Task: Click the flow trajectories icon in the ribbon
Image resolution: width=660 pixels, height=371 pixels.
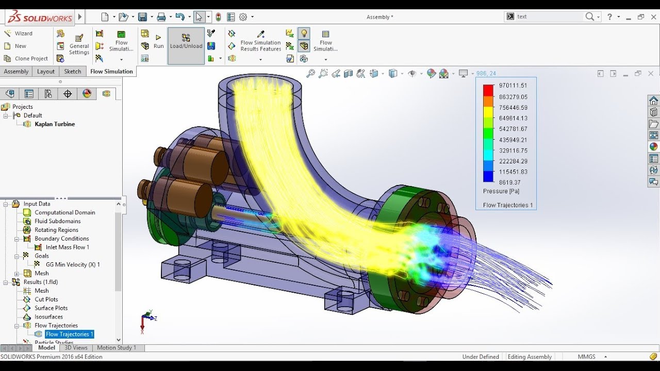Action: click(x=232, y=58)
